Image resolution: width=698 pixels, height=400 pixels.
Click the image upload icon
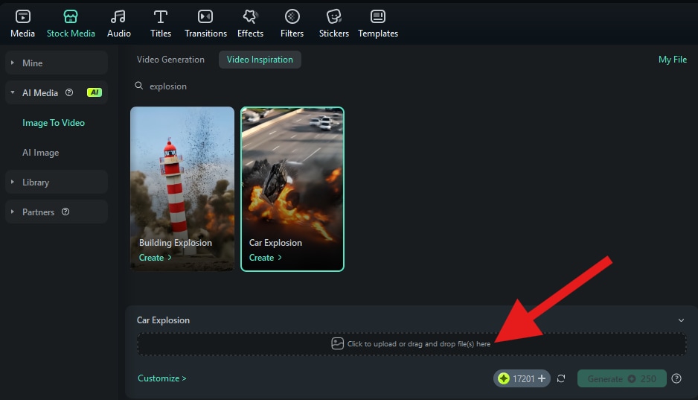point(337,343)
